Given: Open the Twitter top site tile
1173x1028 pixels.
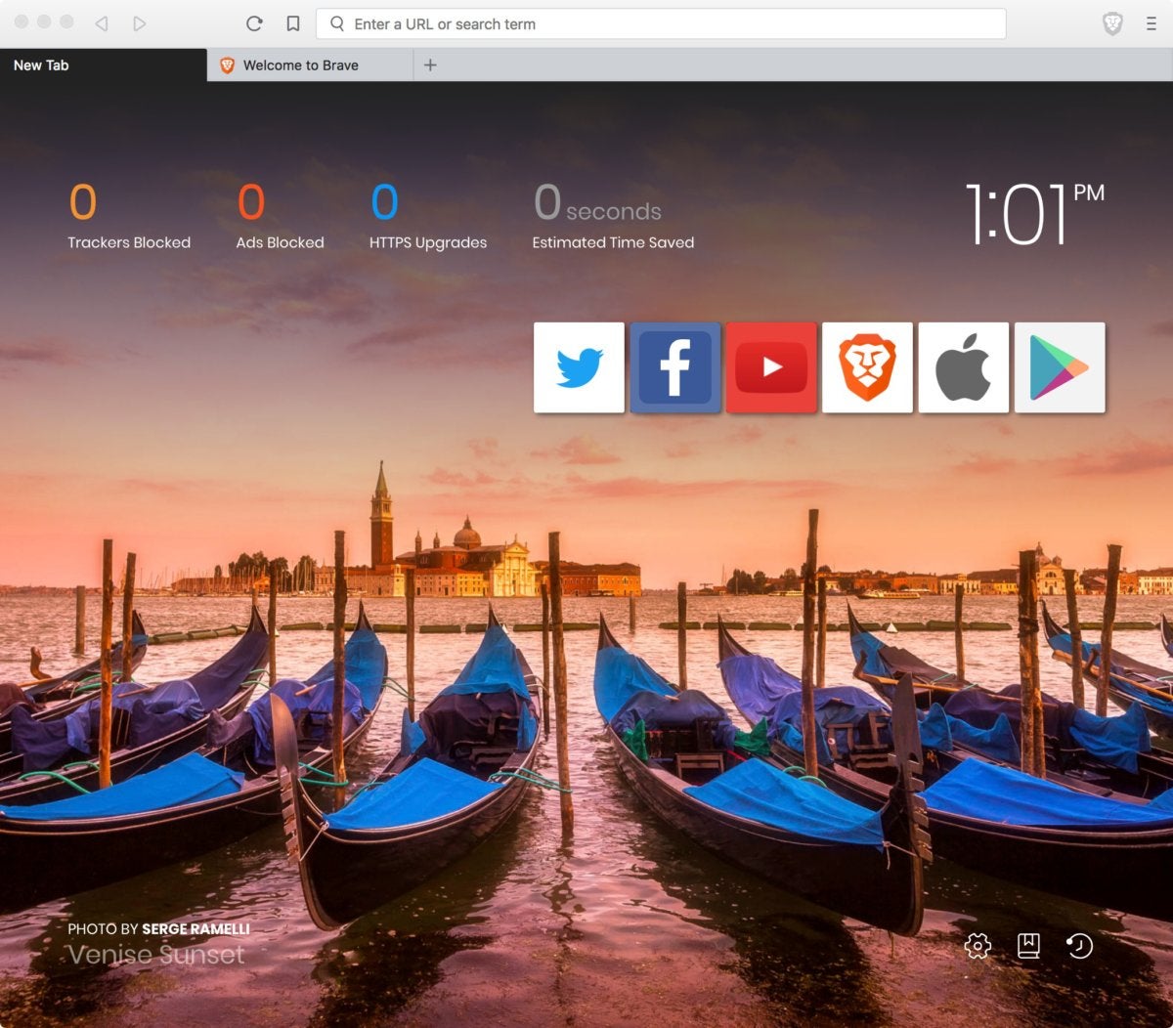Looking at the screenshot, I should (579, 367).
